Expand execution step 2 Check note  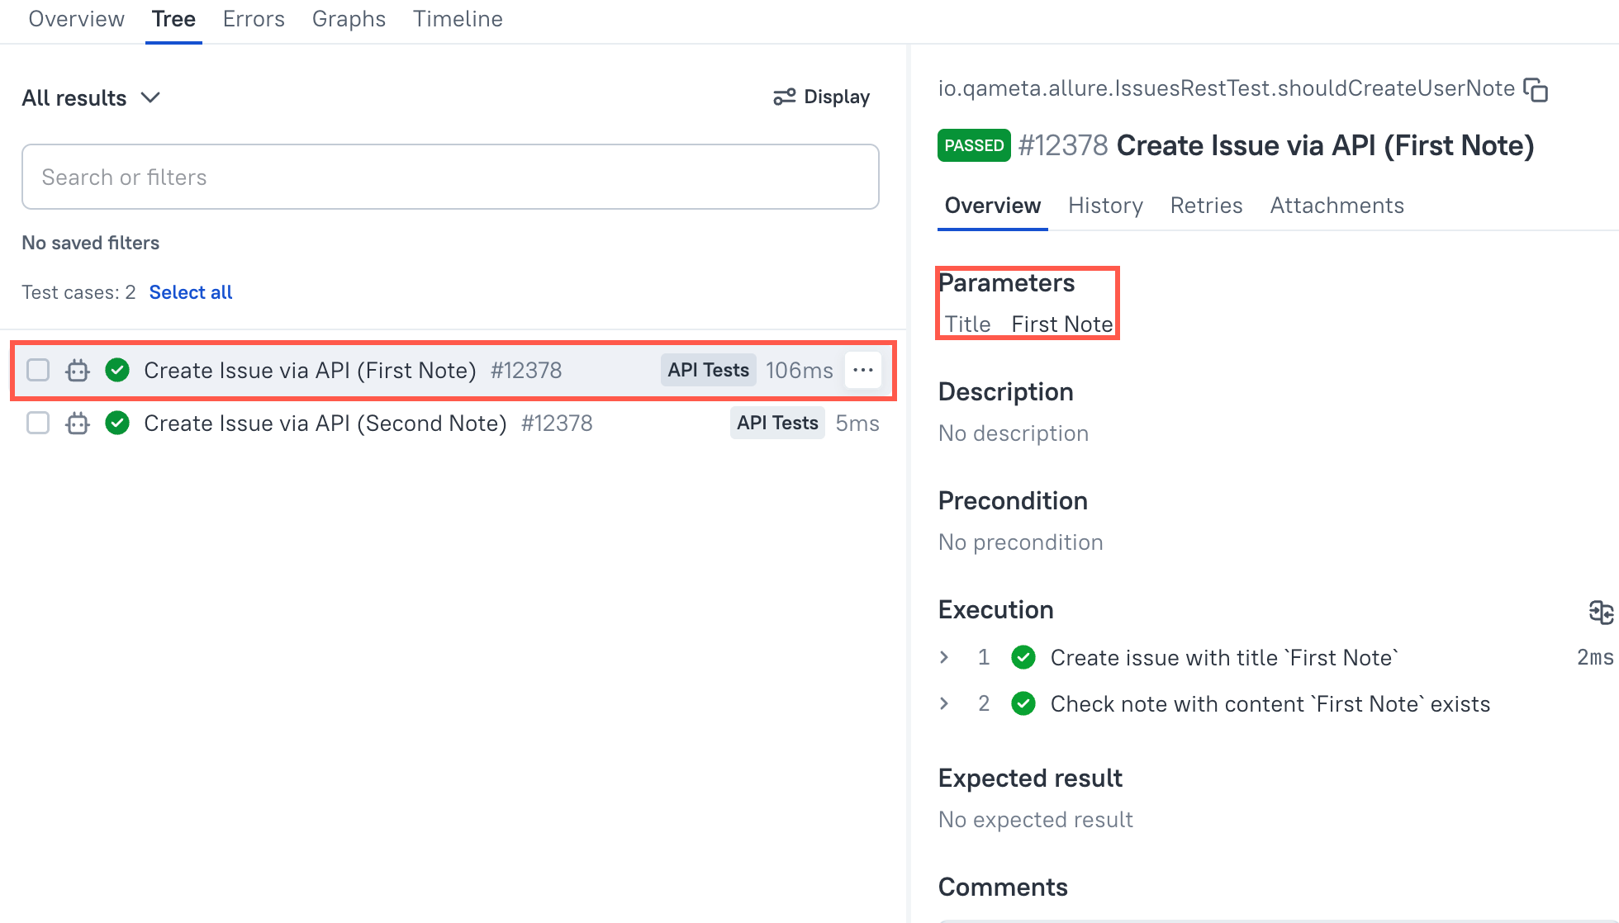click(x=945, y=704)
